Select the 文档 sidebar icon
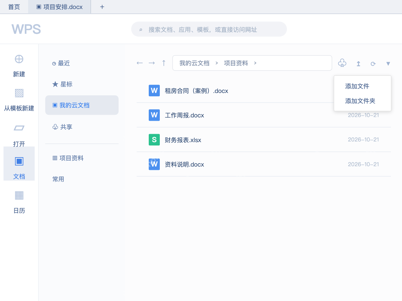The height and width of the screenshot is (301, 402). pos(19,161)
